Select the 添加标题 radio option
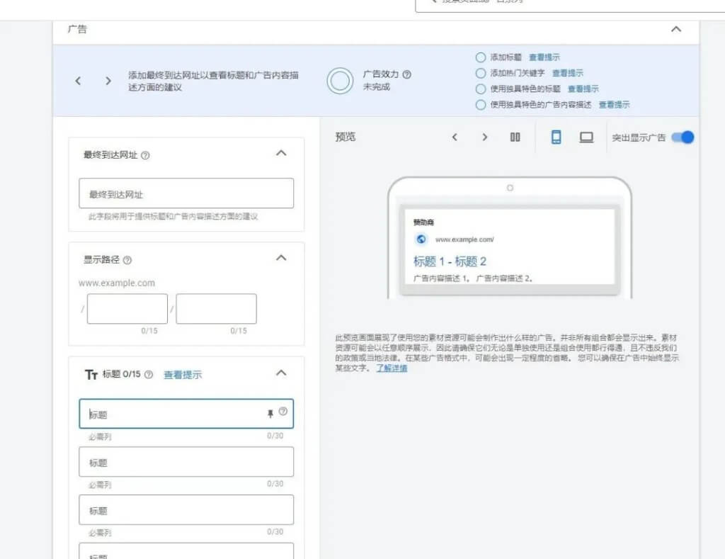The width and height of the screenshot is (725, 559). tap(481, 57)
